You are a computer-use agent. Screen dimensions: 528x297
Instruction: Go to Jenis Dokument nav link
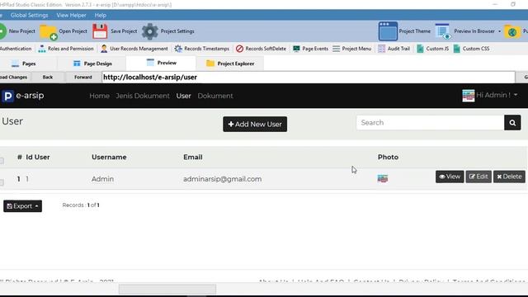(x=143, y=96)
